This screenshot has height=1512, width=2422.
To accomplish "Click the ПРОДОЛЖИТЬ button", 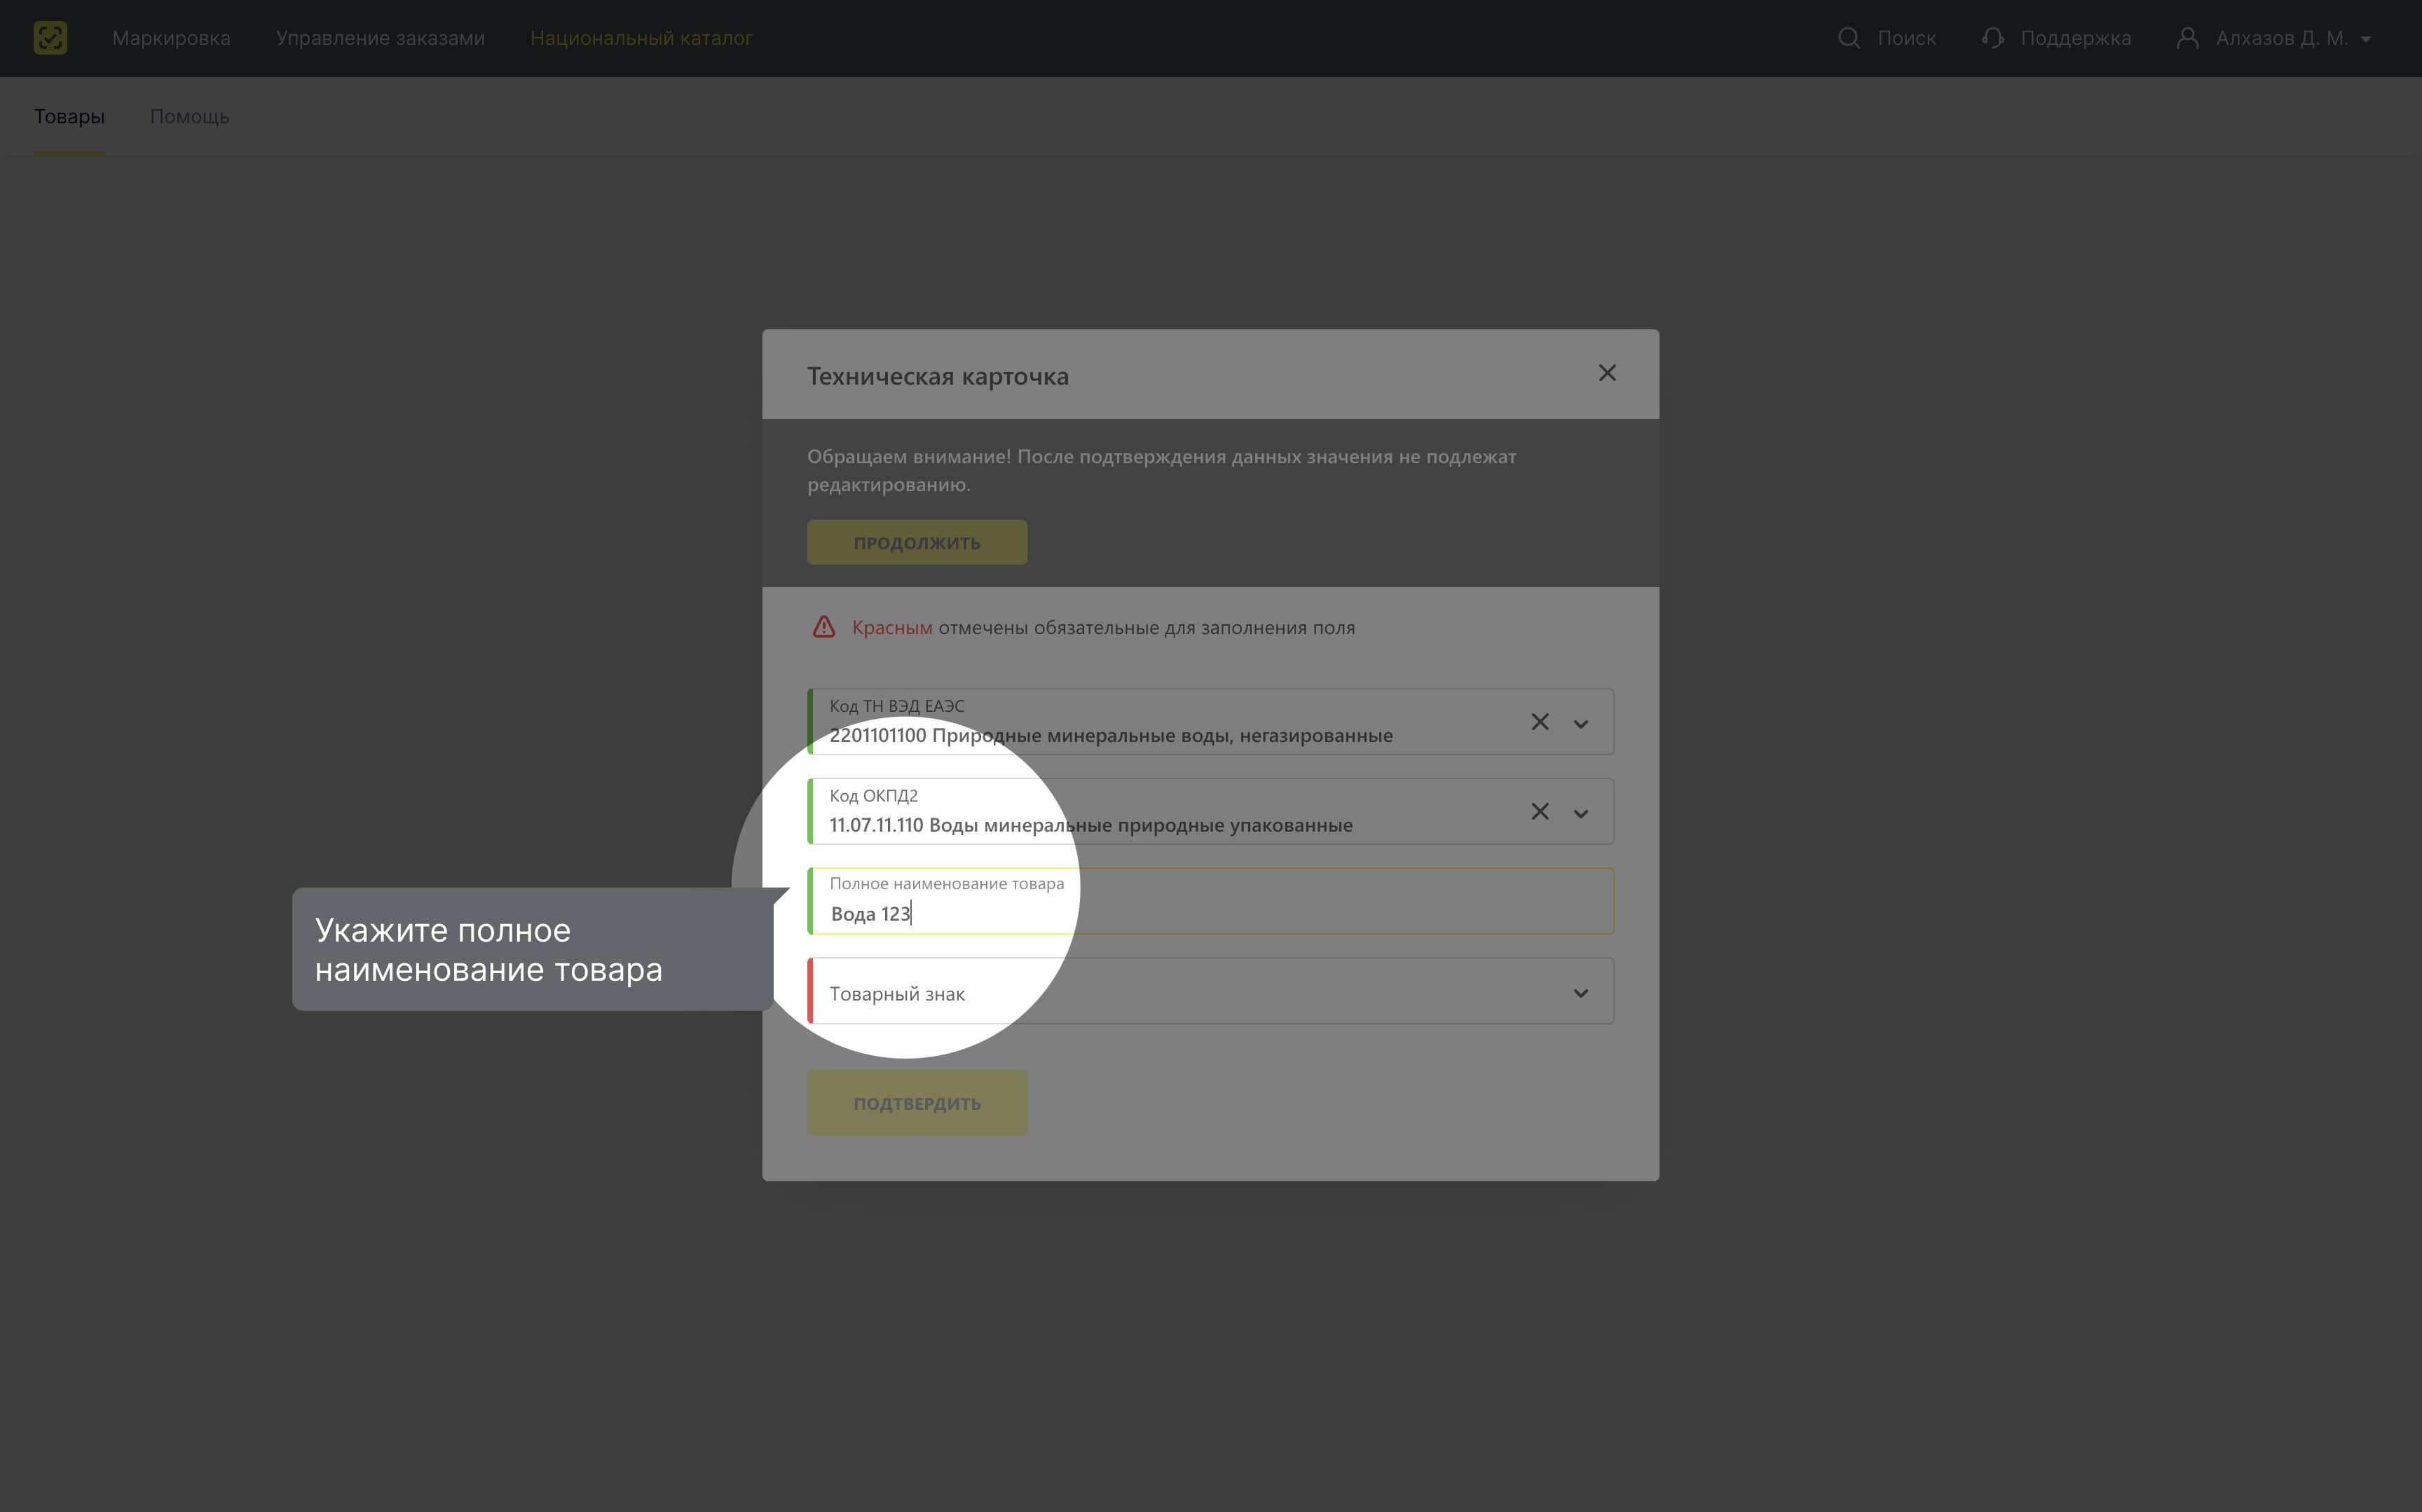I will pos(917,542).
